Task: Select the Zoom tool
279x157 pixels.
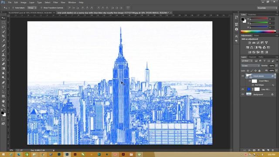Action: tap(3, 106)
